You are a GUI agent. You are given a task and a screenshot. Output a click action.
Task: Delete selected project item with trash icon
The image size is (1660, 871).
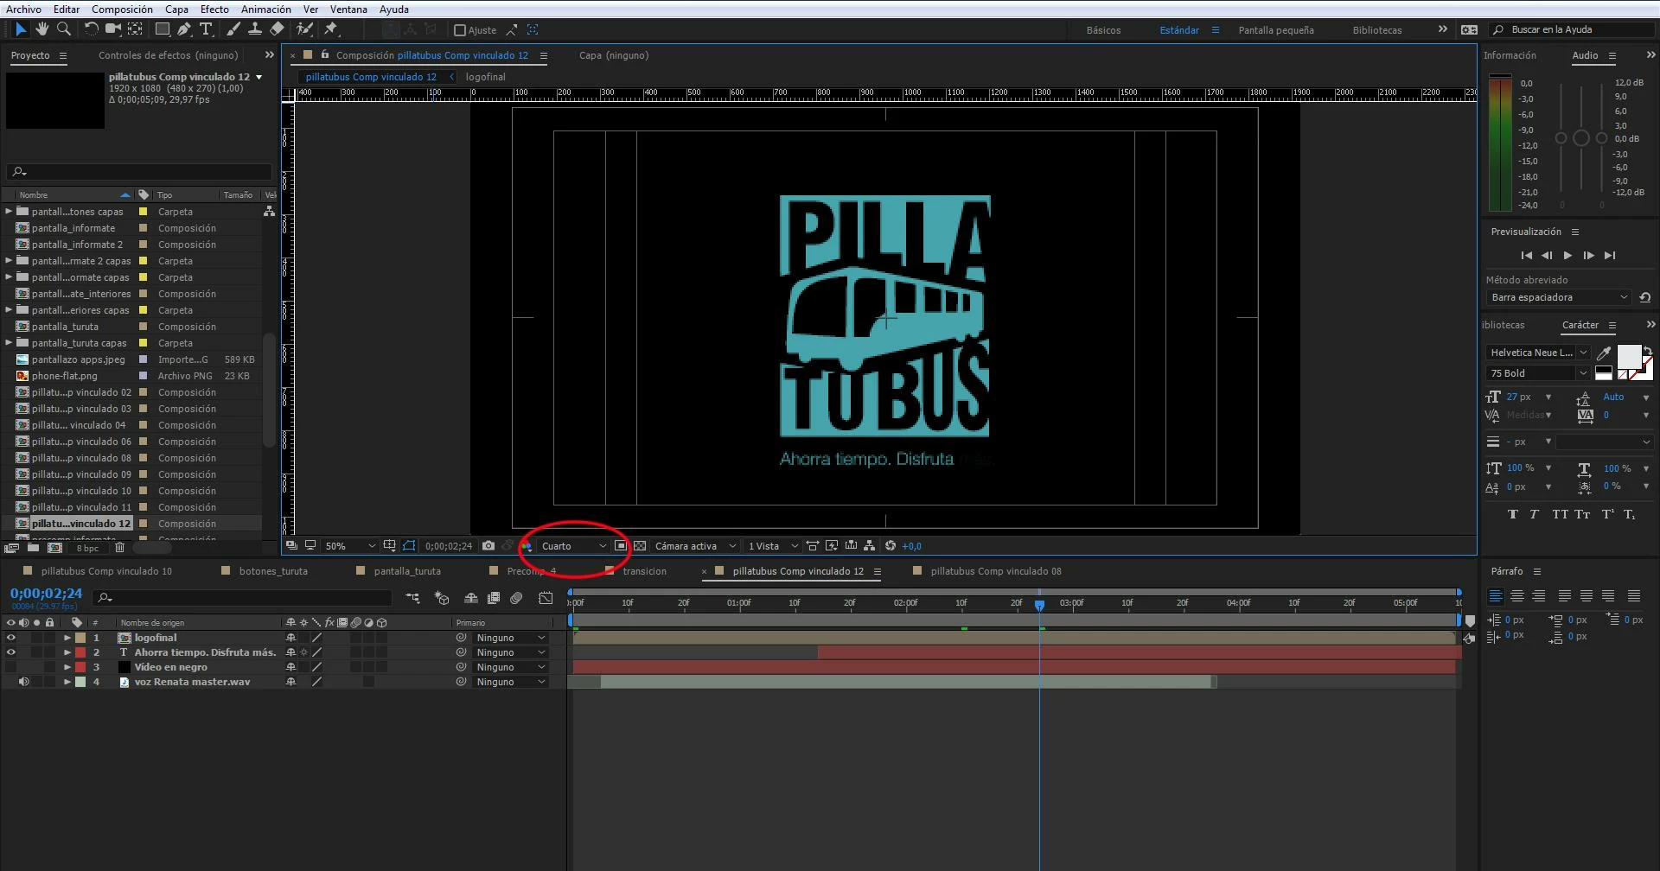click(x=120, y=548)
